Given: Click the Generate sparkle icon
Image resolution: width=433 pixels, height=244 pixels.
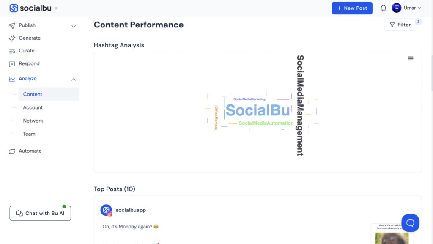Looking at the screenshot, I should (12, 38).
